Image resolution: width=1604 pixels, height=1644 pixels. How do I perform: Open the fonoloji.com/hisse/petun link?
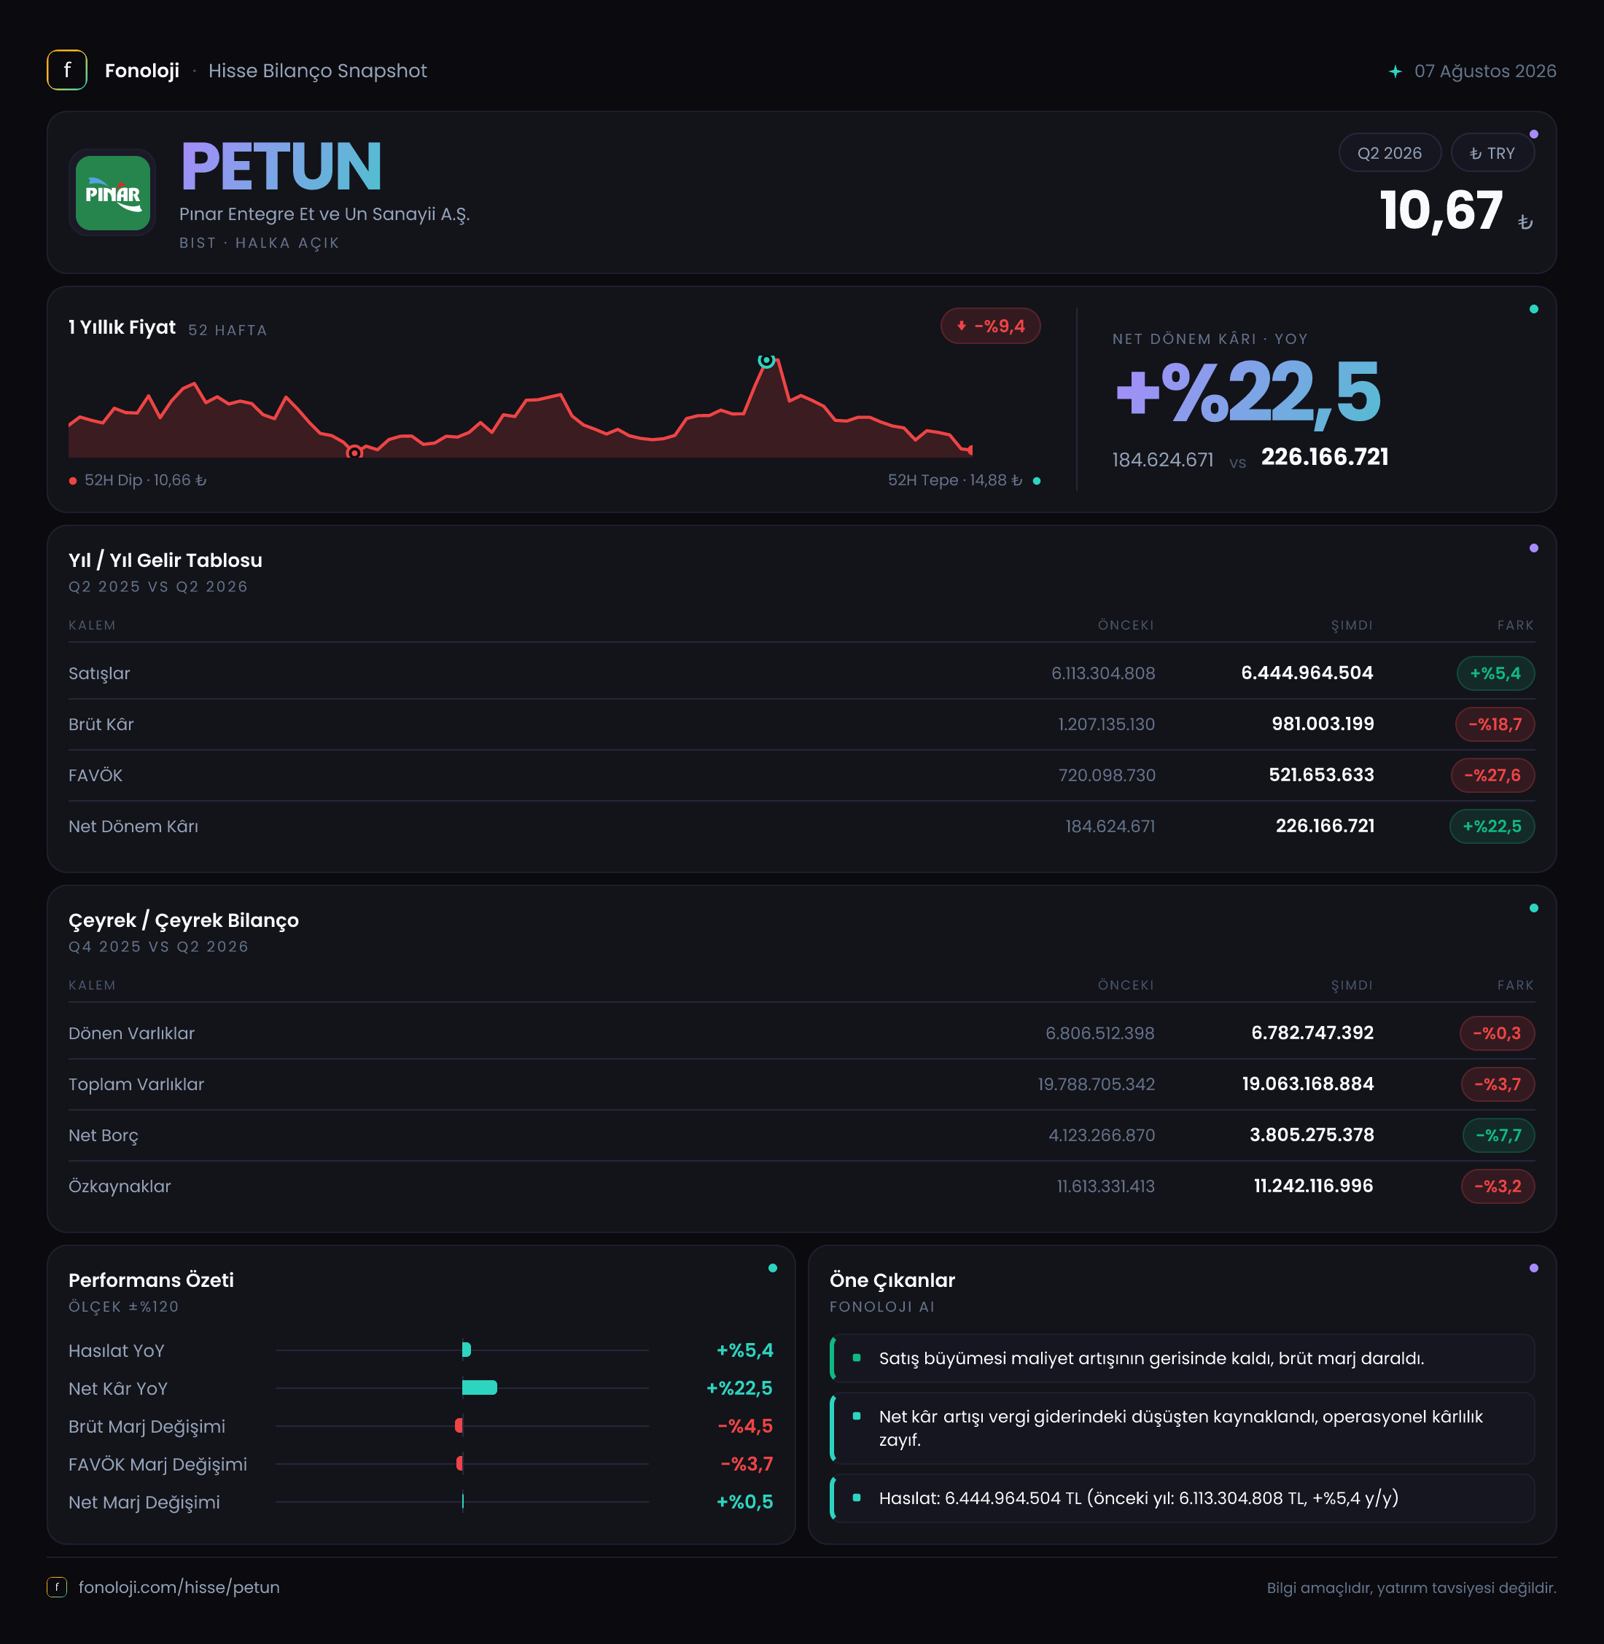tap(179, 1586)
